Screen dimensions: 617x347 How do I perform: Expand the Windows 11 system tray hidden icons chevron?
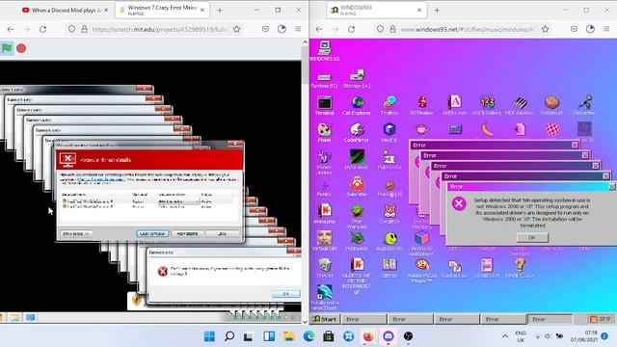pyautogui.click(x=505, y=336)
